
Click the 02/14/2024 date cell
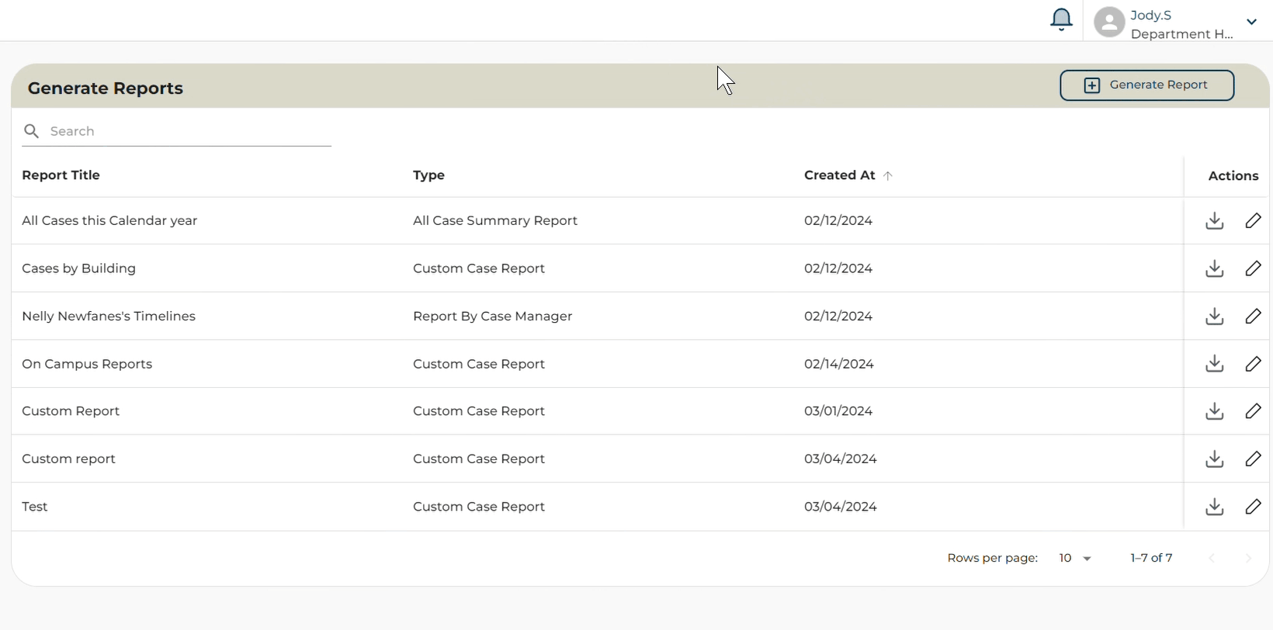point(839,364)
